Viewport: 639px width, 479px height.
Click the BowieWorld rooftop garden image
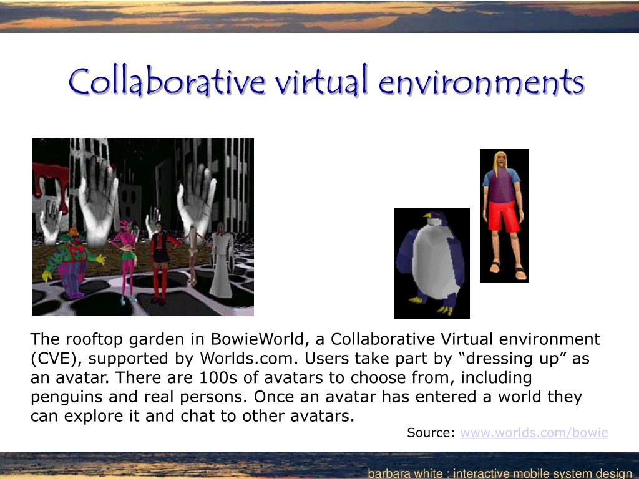coord(143,227)
